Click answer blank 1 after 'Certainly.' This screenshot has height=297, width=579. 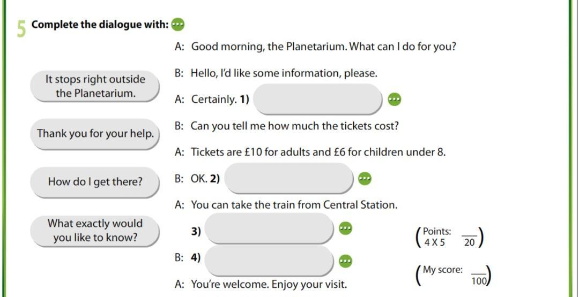pos(317,99)
